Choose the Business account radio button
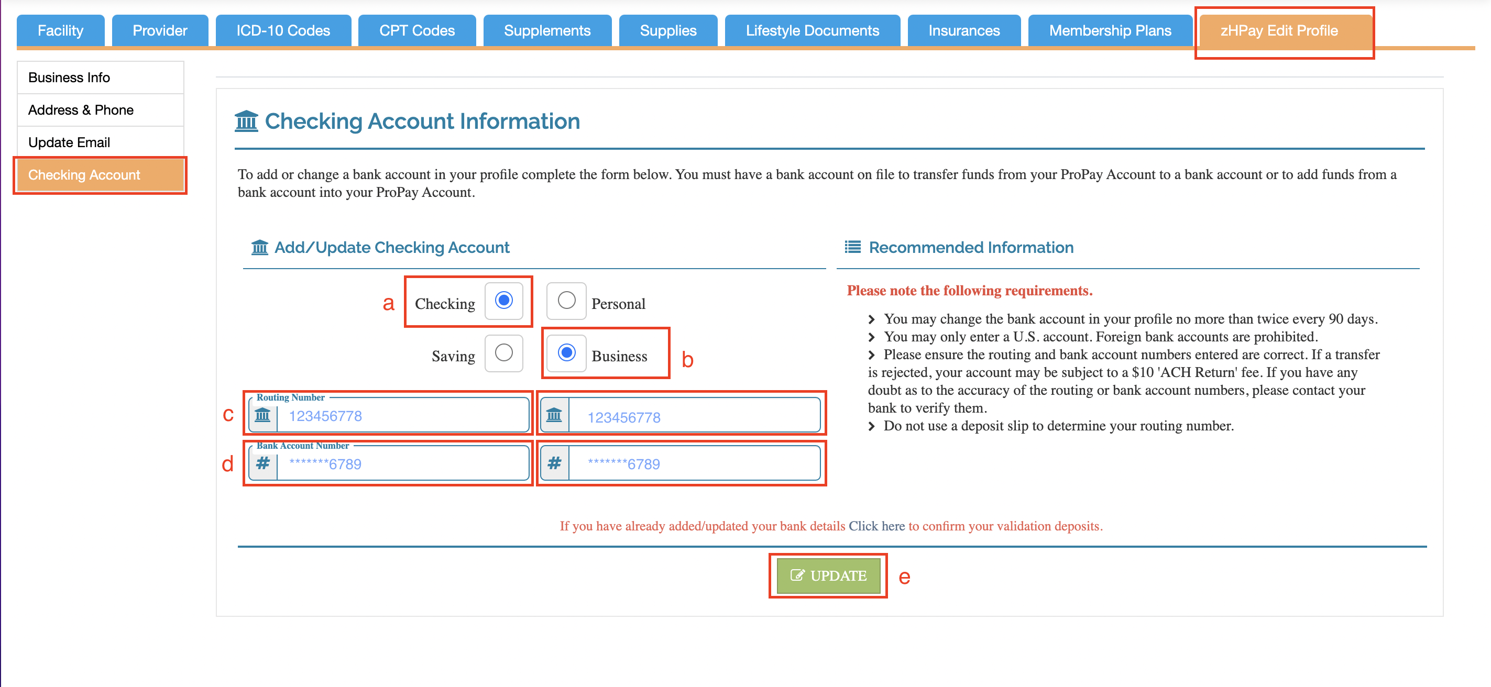The image size is (1491, 687). pyautogui.click(x=566, y=353)
